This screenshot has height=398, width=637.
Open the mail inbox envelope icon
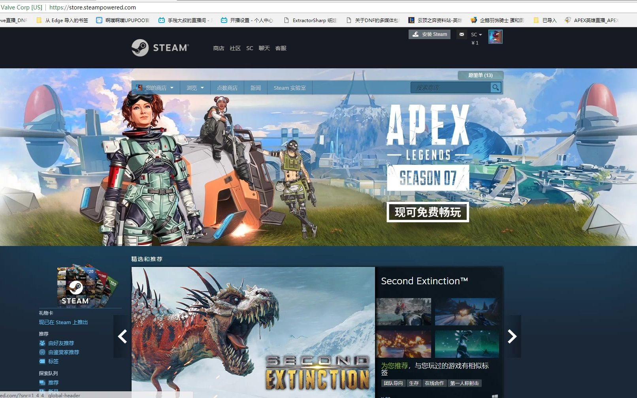(461, 34)
